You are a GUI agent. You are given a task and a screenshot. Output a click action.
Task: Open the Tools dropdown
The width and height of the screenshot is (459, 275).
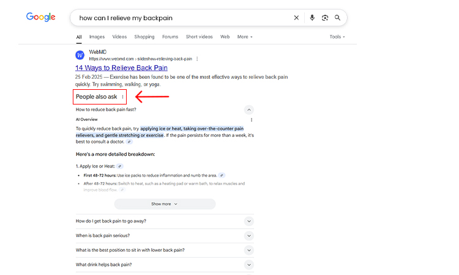337,37
